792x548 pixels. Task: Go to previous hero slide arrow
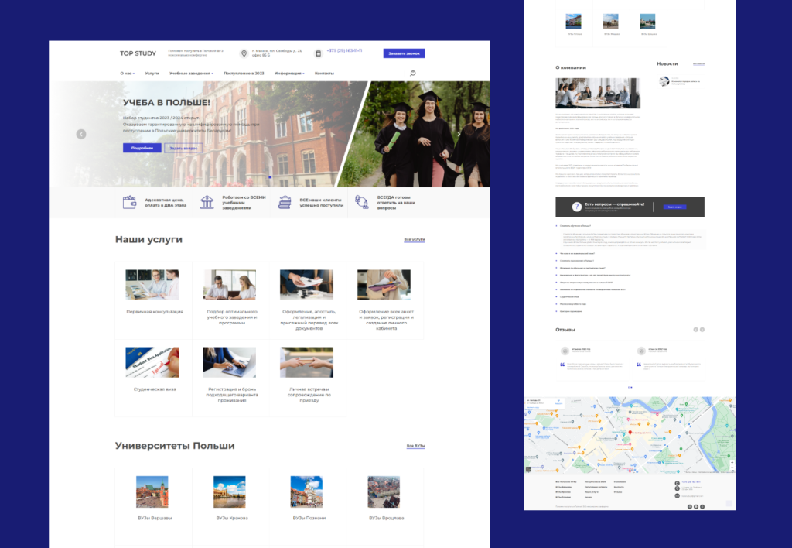(x=81, y=134)
